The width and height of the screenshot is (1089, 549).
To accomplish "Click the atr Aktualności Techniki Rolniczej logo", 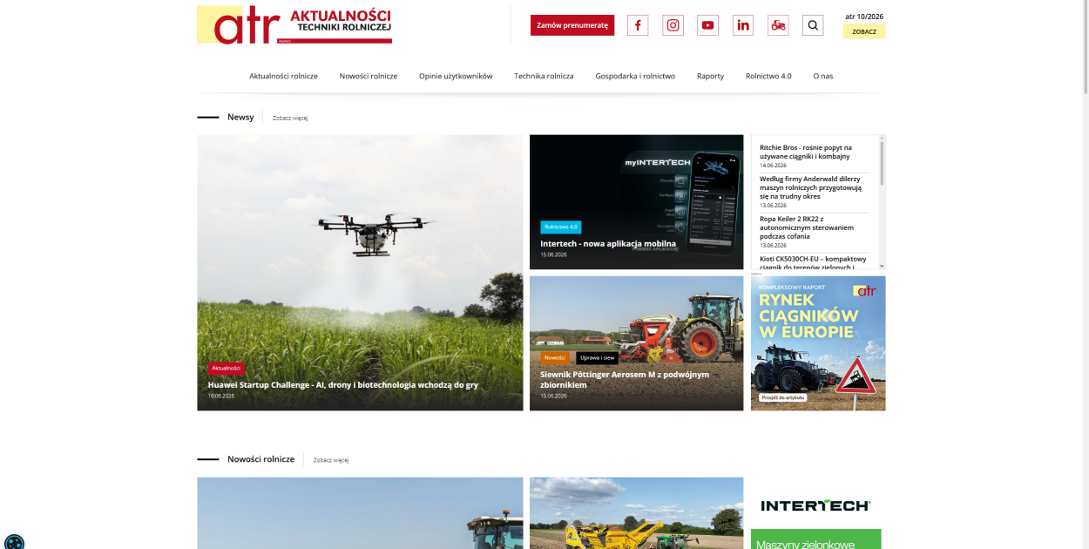I will pos(294,24).
